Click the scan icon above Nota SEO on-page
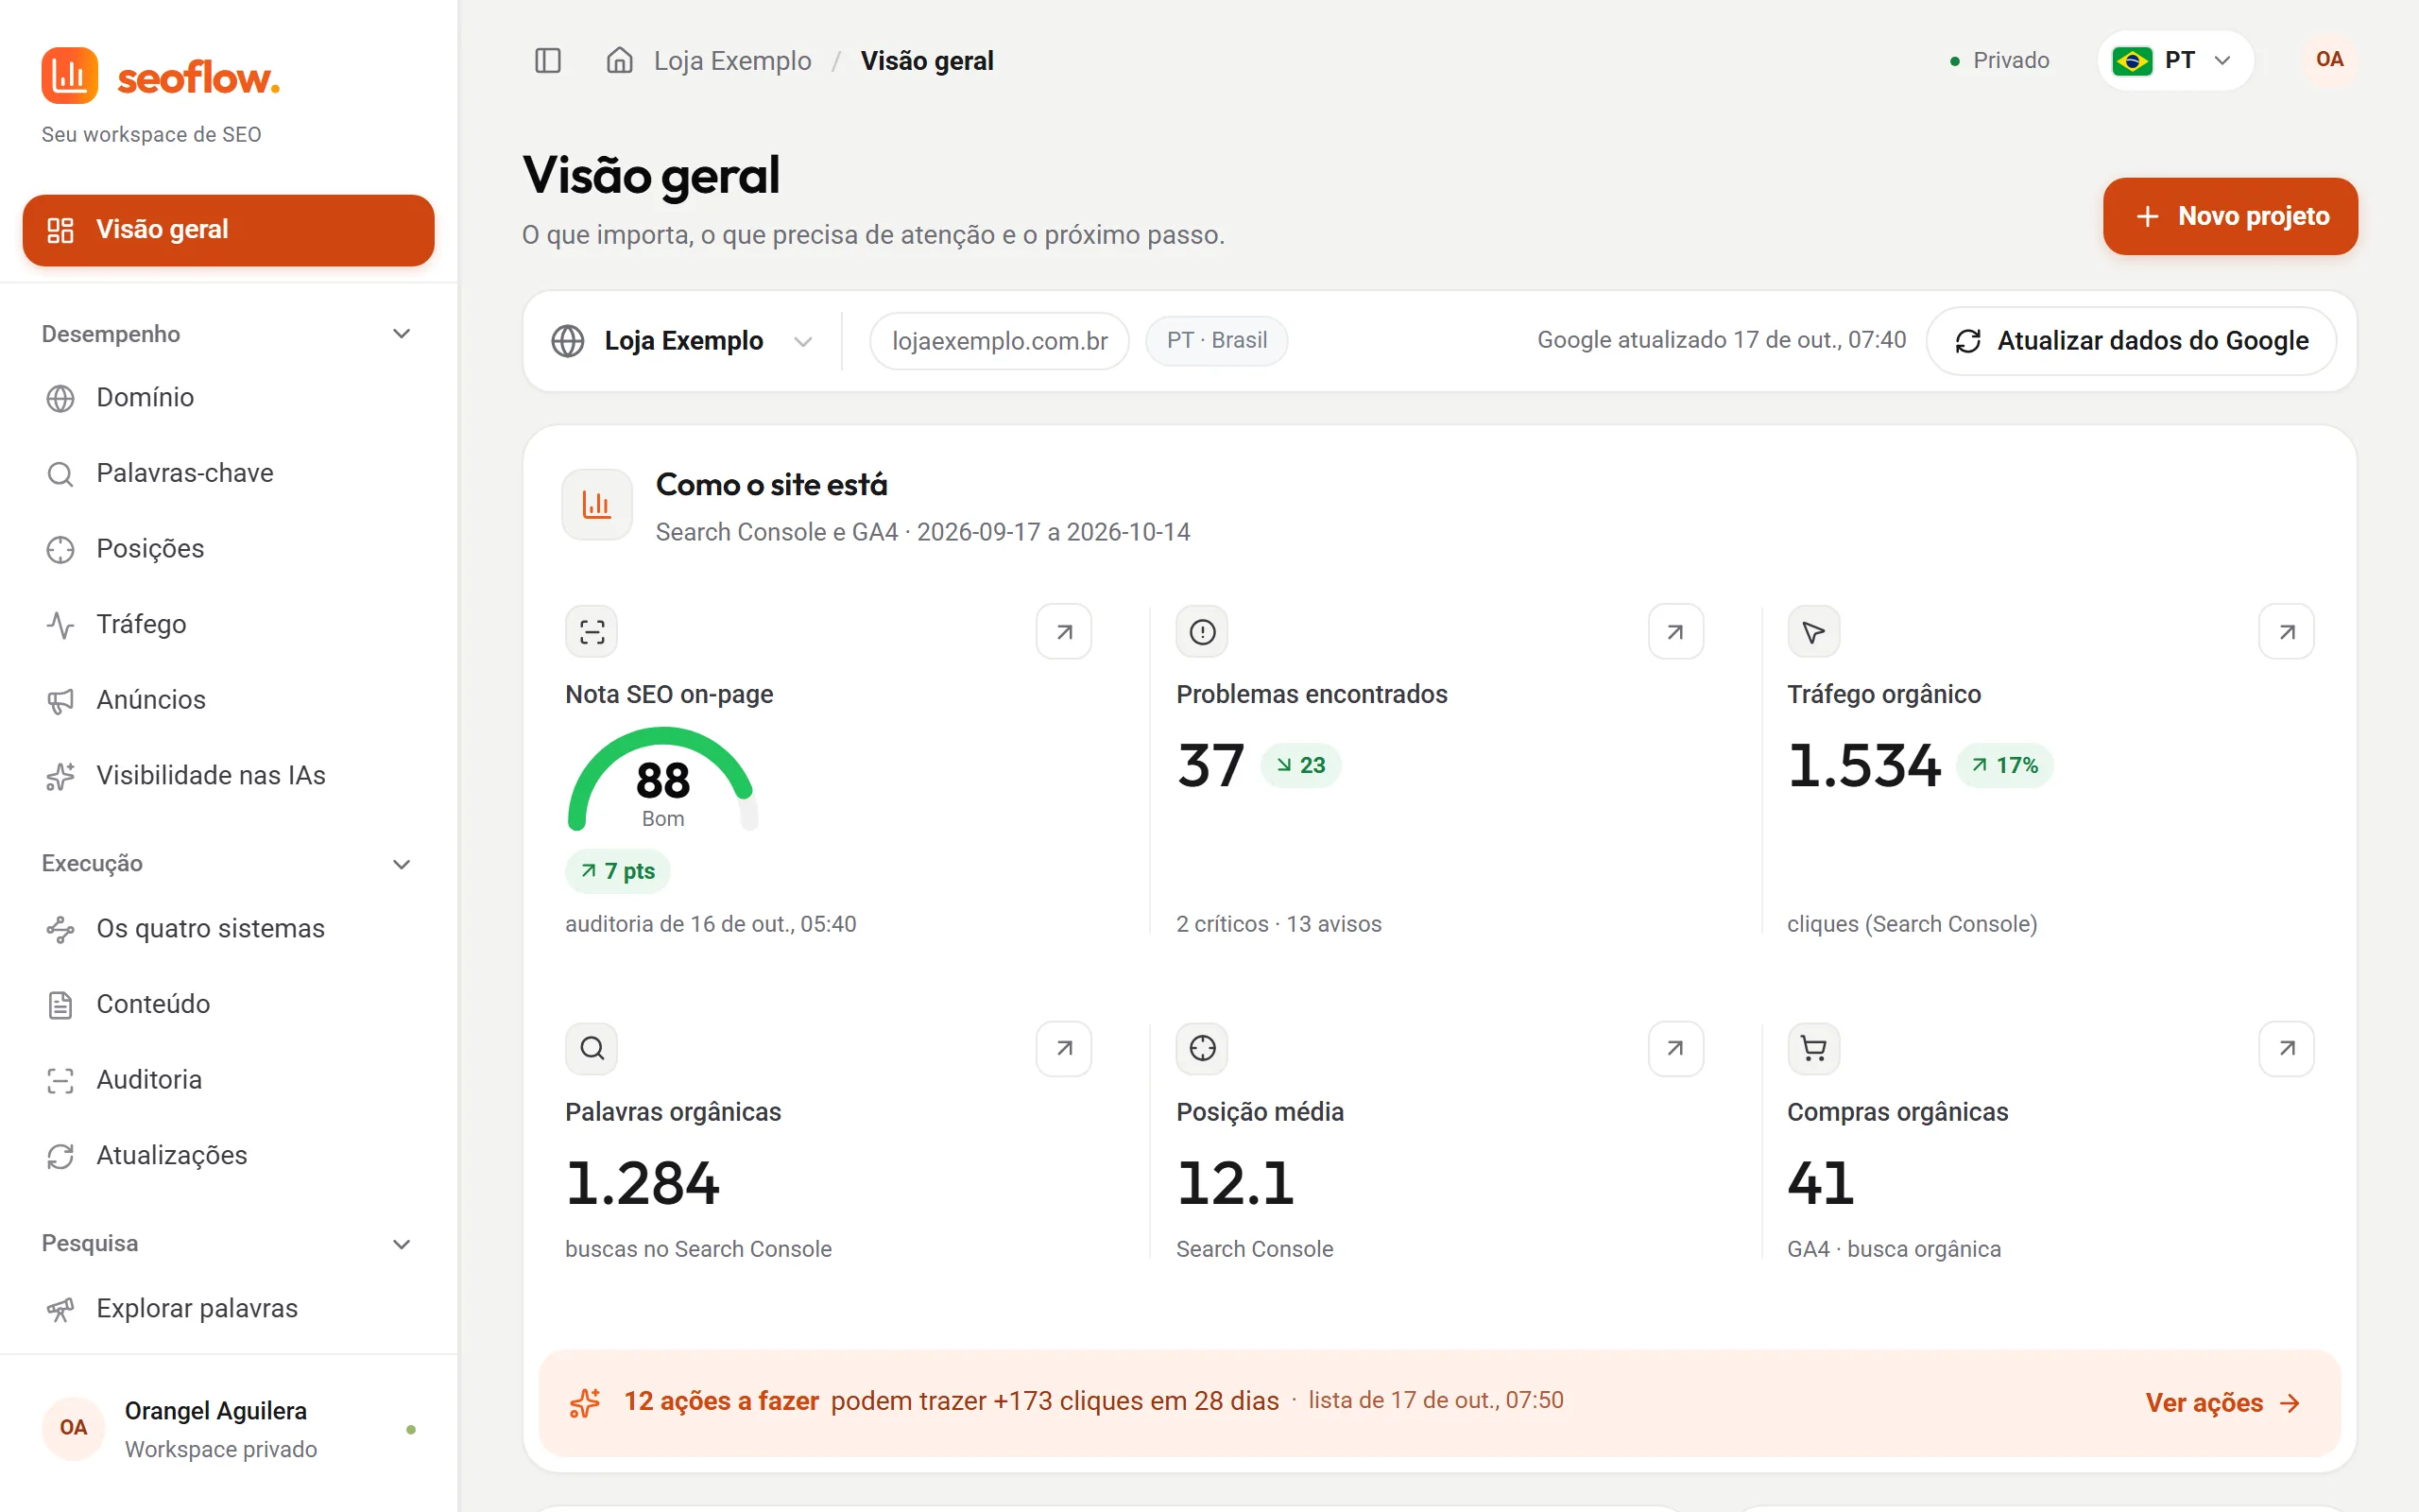The image size is (2419, 1512). coord(592,632)
